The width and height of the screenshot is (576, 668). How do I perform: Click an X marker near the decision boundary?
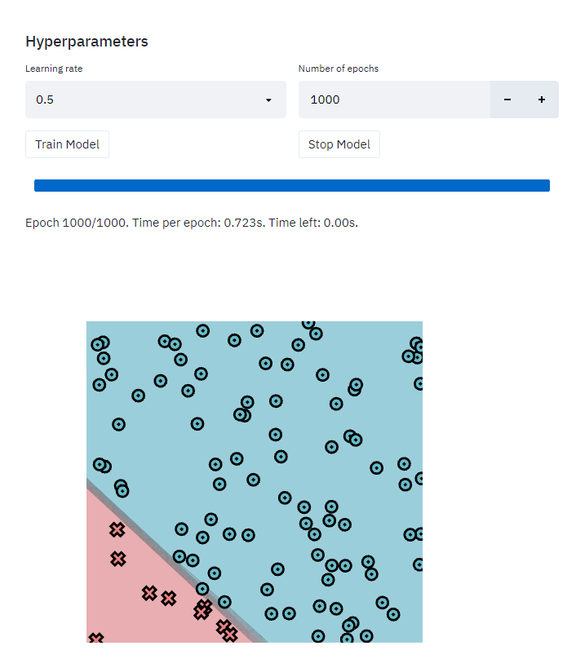[x=203, y=609]
